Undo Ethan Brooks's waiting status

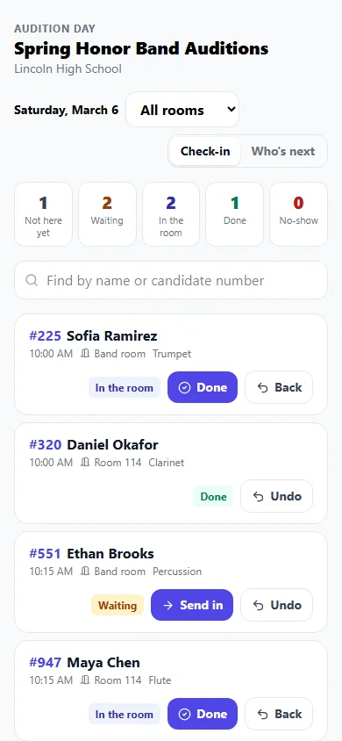click(277, 605)
